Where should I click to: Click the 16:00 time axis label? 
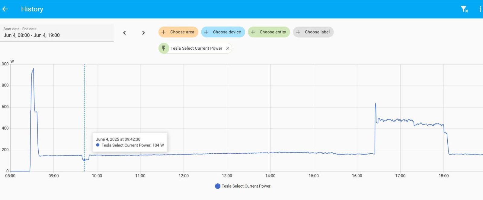[357, 176]
